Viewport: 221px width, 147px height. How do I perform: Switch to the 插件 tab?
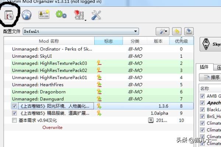pos(204,67)
